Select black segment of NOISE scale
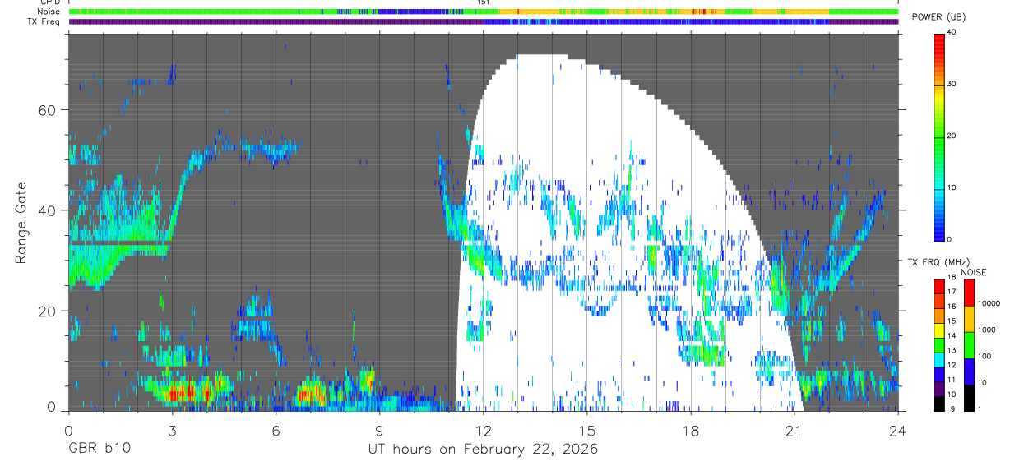This screenshot has width=1010, height=466. click(x=969, y=398)
